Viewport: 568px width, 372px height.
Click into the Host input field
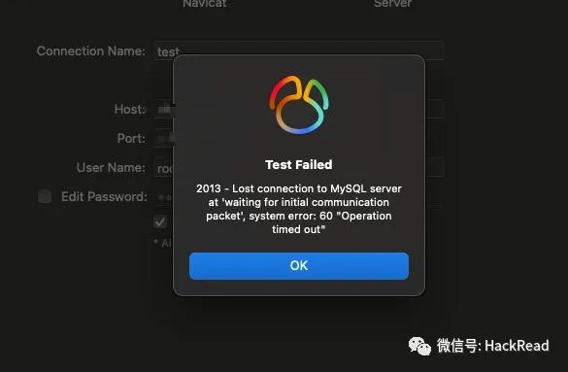pos(299,110)
